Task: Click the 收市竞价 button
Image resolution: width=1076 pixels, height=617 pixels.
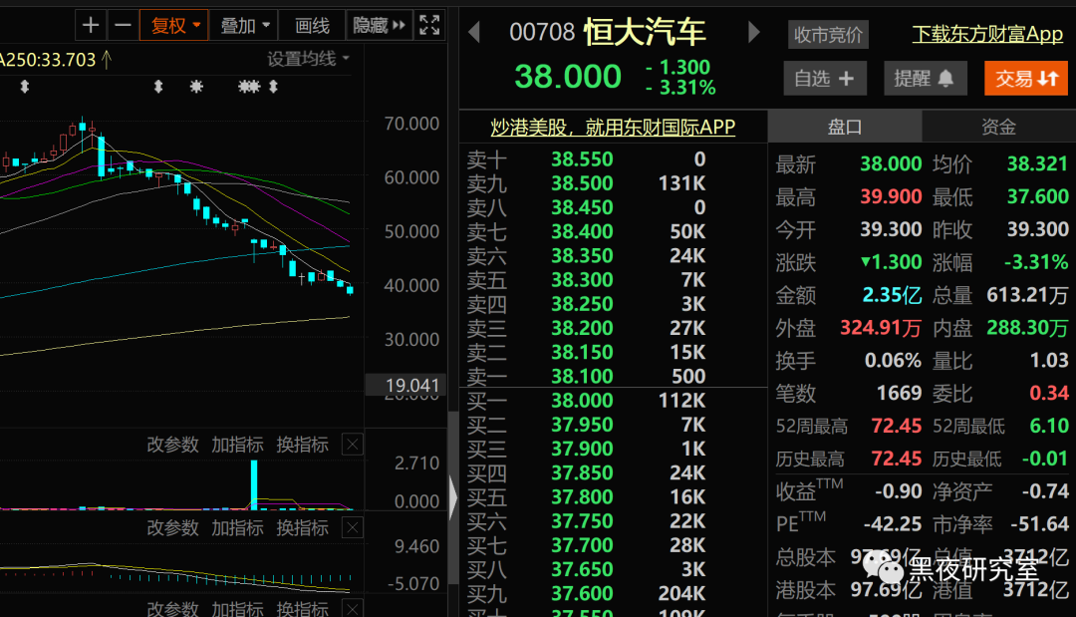Action: [x=828, y=34]
